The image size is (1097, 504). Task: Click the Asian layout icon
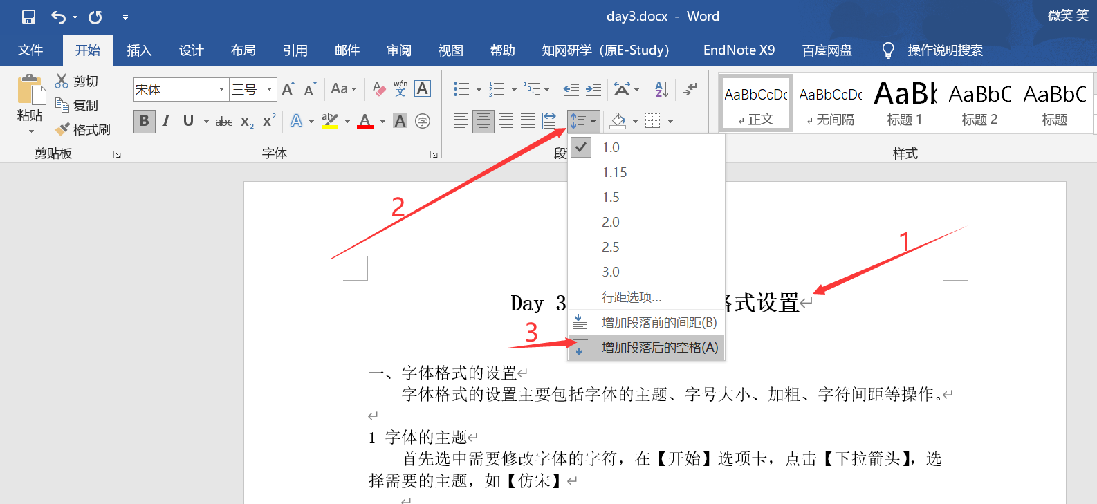[622, 88]
